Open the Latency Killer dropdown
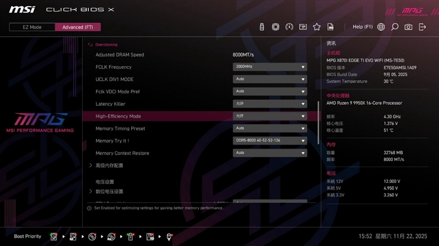439x246 pixels. tap(270, 104)
